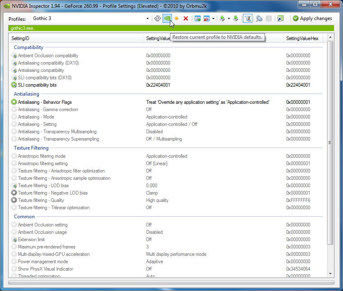
Task: Click the refresh profiles icon
Action: tap(157, 18)
